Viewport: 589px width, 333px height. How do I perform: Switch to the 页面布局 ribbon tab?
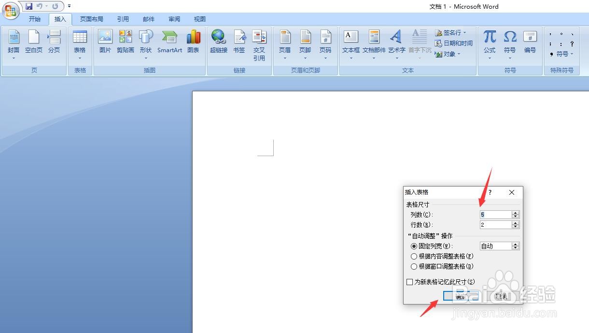92,19
